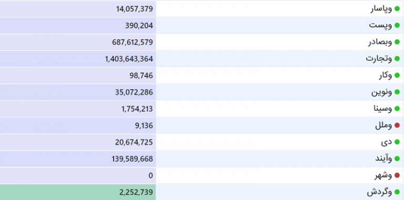Select the symbol name وپست

click(x=380, y=25)
